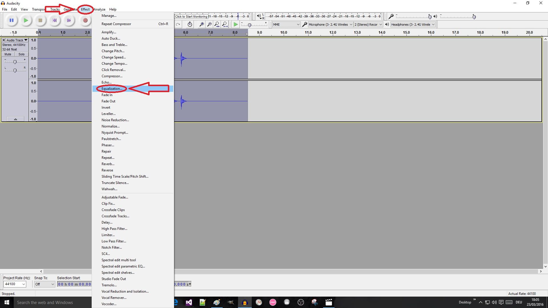The image size is (548, 308).
Task: Click the Record button
Action: coord(85,20)
